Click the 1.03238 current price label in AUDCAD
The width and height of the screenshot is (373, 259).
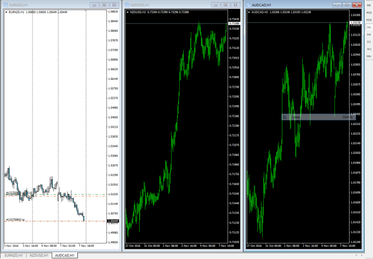pos(356,23)
